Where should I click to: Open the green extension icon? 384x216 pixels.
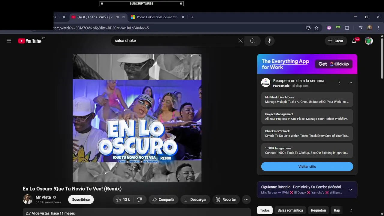click(338, 27)
